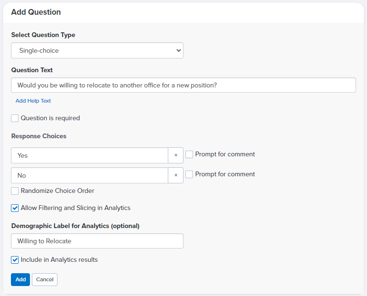Edit the Demographic Label Willing to Relocate field
The image size is (367, 296).
pos(97,241)
